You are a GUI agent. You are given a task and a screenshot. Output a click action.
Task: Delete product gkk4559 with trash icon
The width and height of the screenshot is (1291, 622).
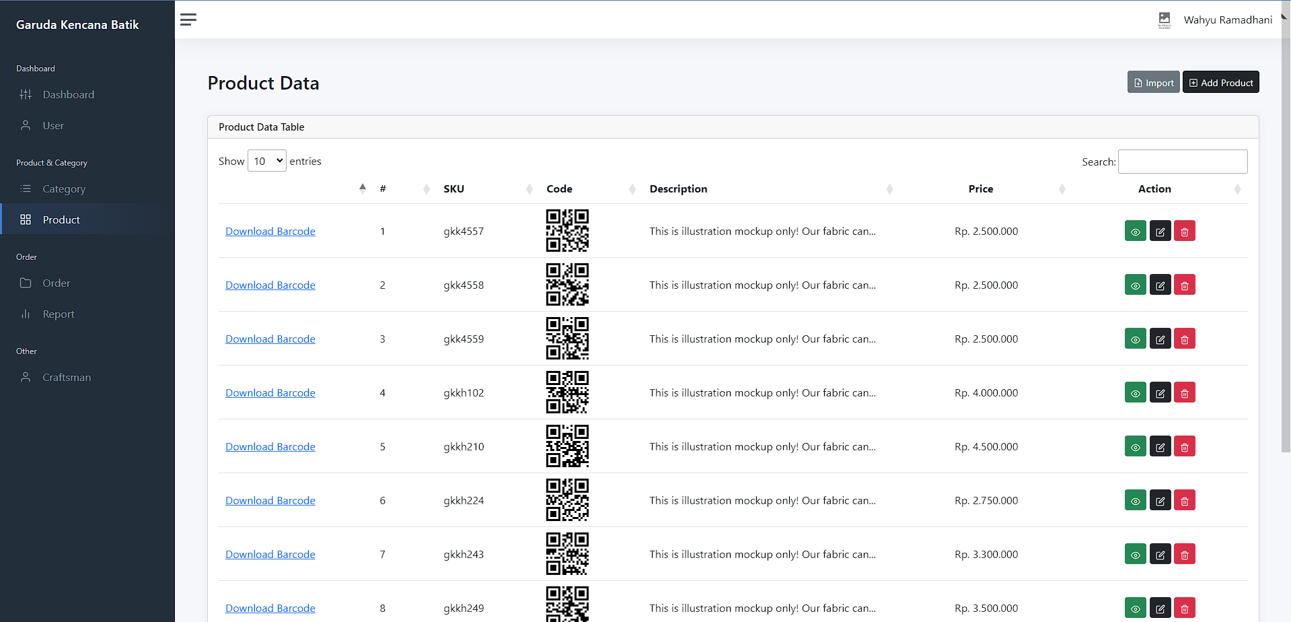pos(1184,339)
